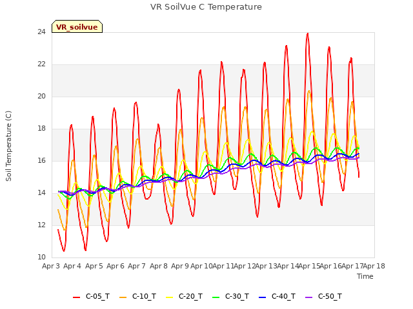This screenshot has height=309, width=413.
Task: Click the 22 y-axis tick label
Action: point(41,64)
